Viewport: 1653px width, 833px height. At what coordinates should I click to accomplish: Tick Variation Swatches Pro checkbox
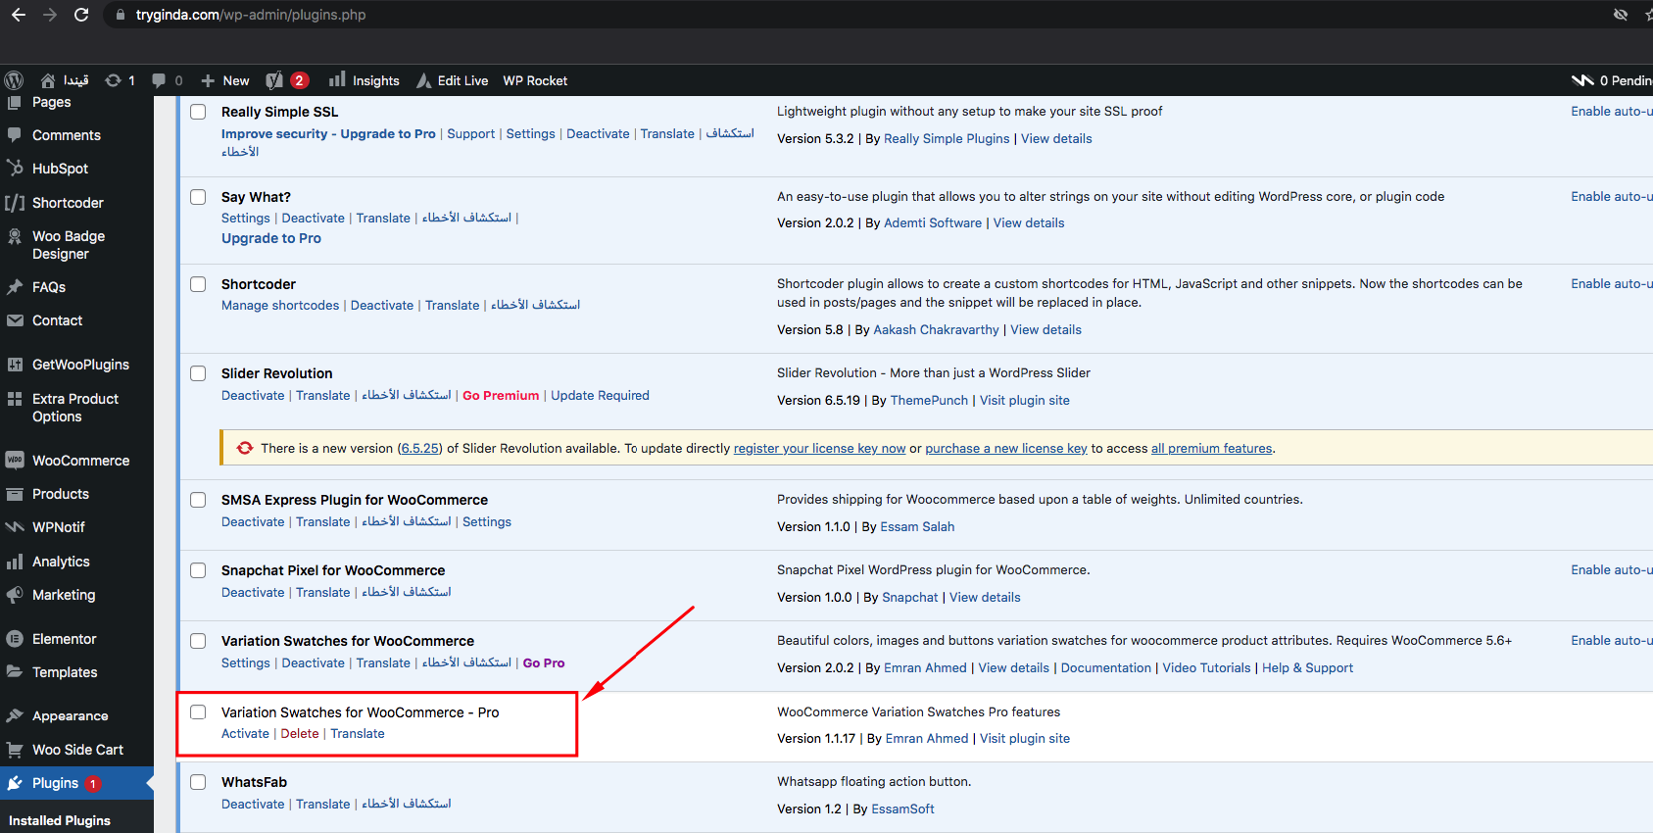point(198,712)
